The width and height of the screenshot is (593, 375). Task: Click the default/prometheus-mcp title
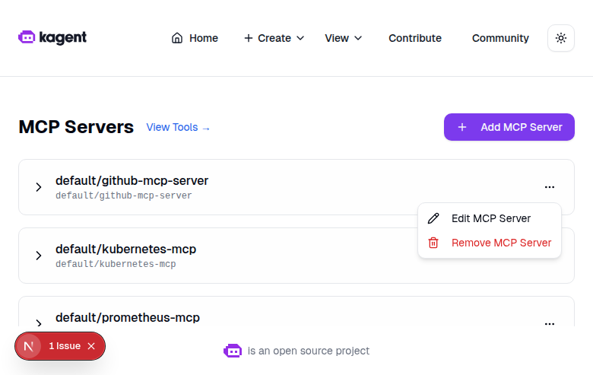tap(128, 317)
